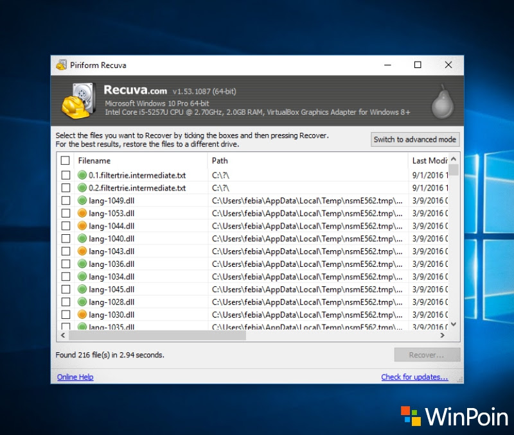Screen dimensions: 514x435
Task: Click green status dot for lang-1028.dll
Action: 82,302
